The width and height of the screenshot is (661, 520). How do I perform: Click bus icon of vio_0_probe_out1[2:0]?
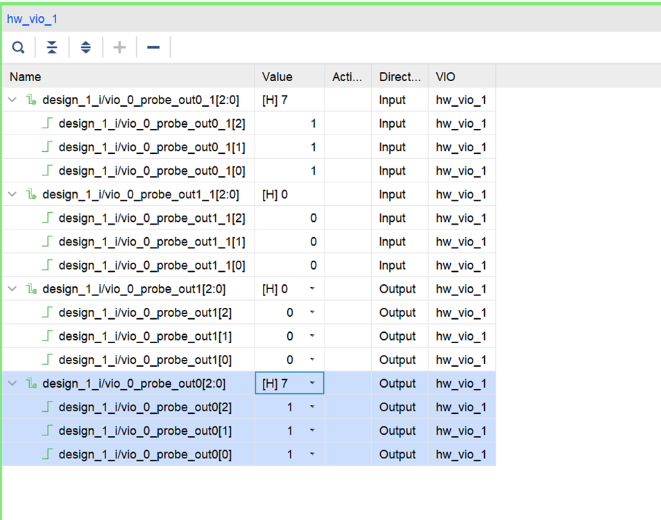31,289
